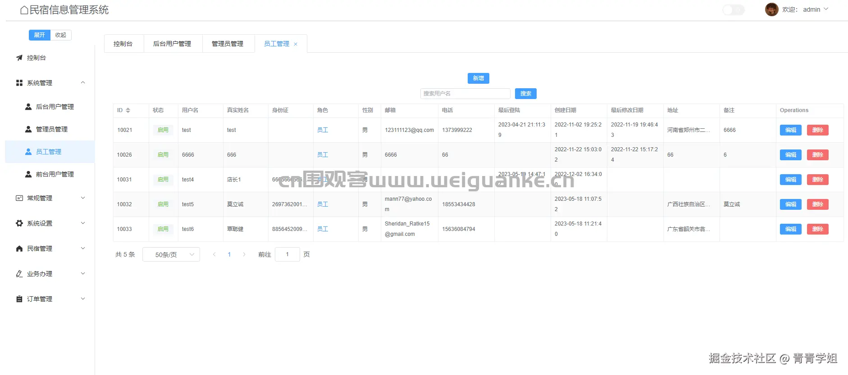Expand the 系统设置 menu chevron
This screenshot has width=848, height=375.
[83, 223]
